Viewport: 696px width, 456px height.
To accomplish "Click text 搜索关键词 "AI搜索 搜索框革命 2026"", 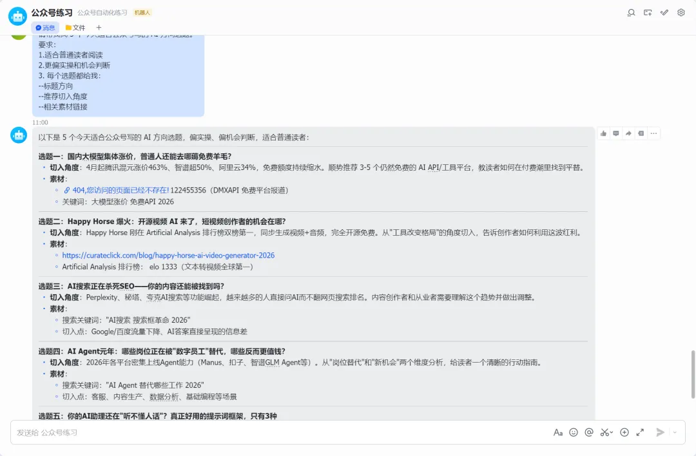I will pos(126,320).
